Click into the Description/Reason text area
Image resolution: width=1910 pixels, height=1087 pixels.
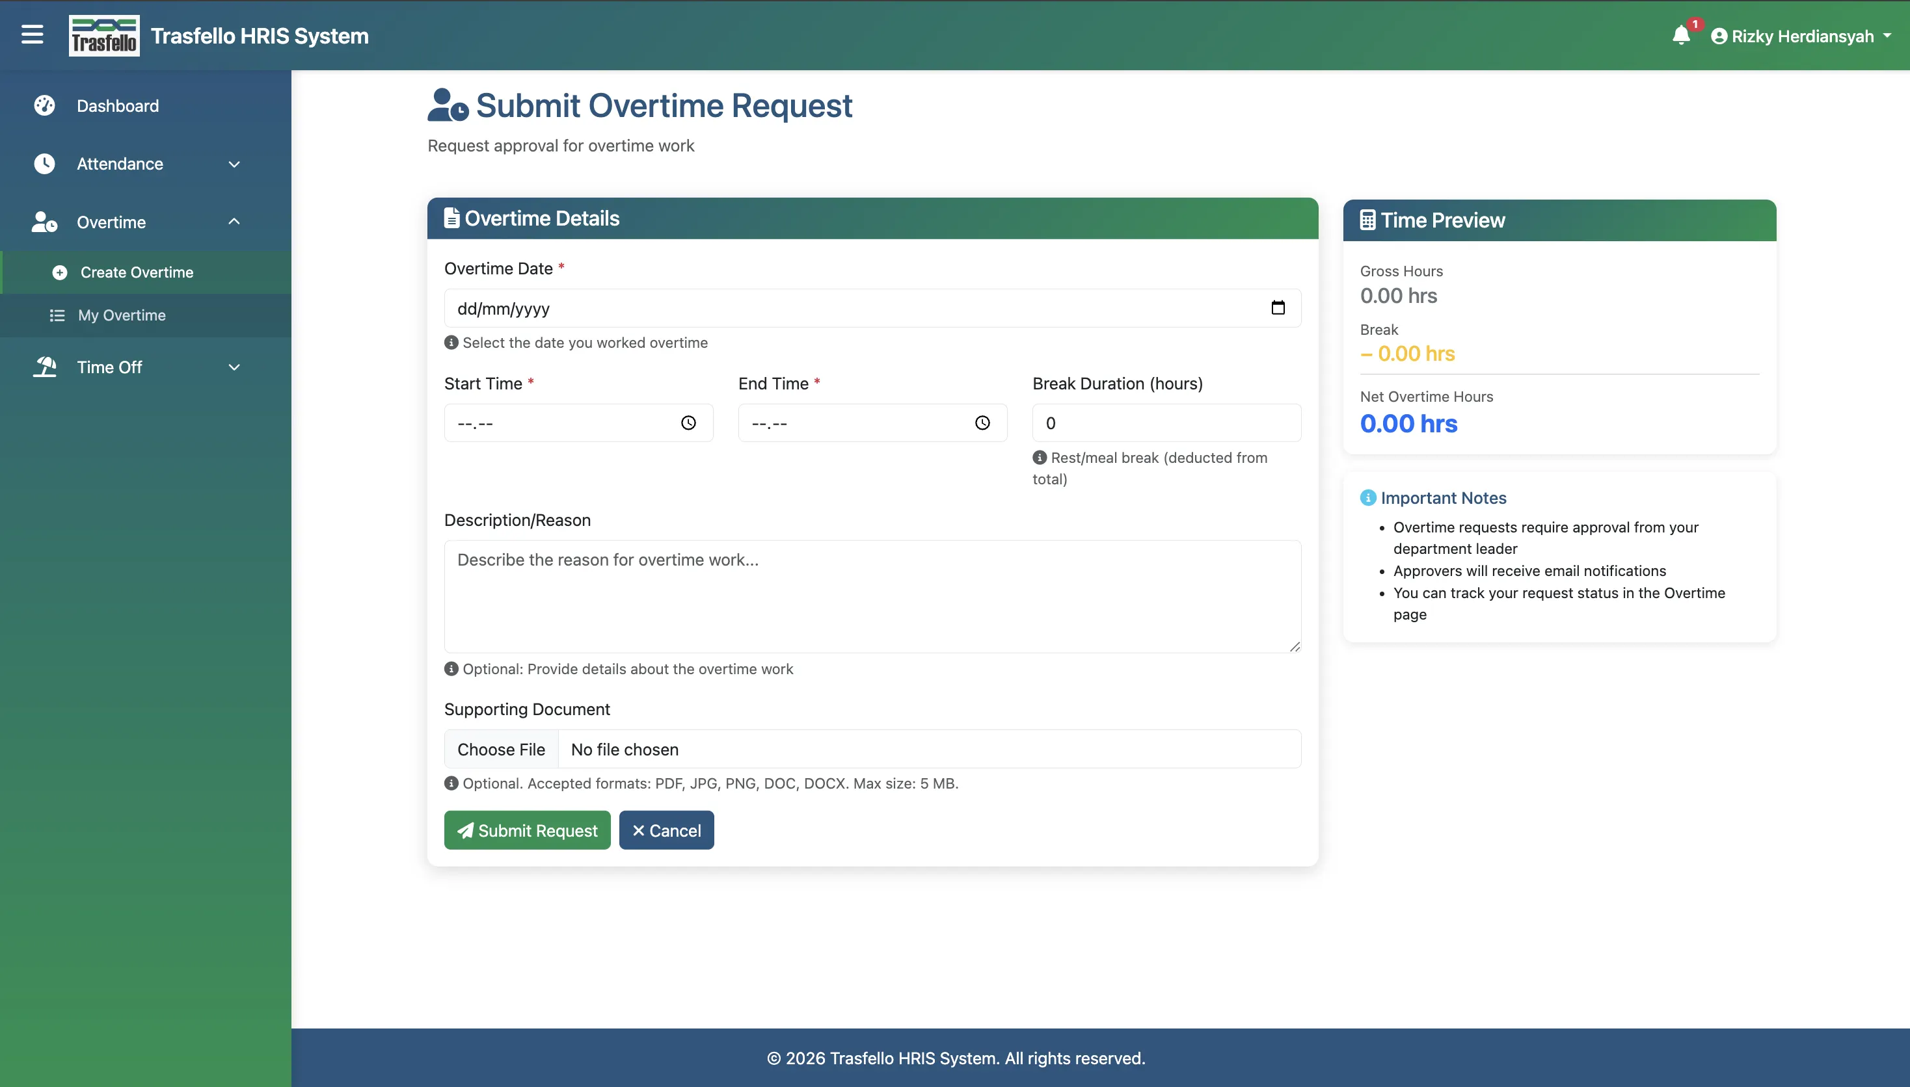click(872, 597)
